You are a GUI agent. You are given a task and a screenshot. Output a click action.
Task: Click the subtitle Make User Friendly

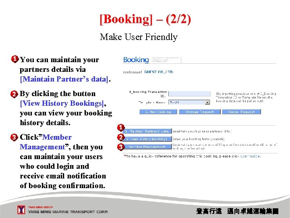click(139, 37)
